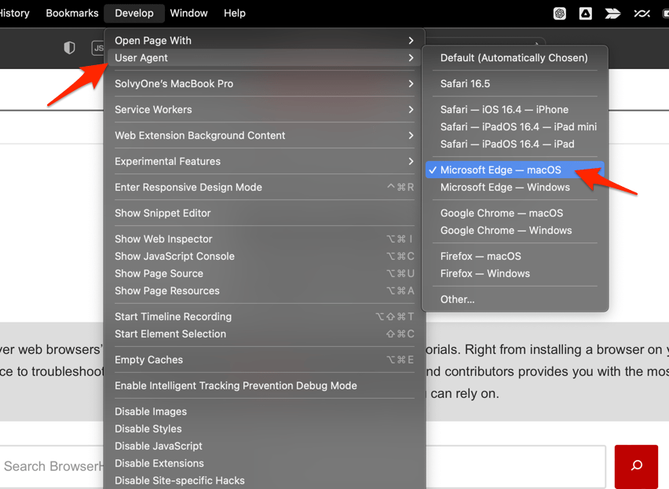Expand the Open Page With submenu
This screenshot has height=489, width=669.
(265, 41)
